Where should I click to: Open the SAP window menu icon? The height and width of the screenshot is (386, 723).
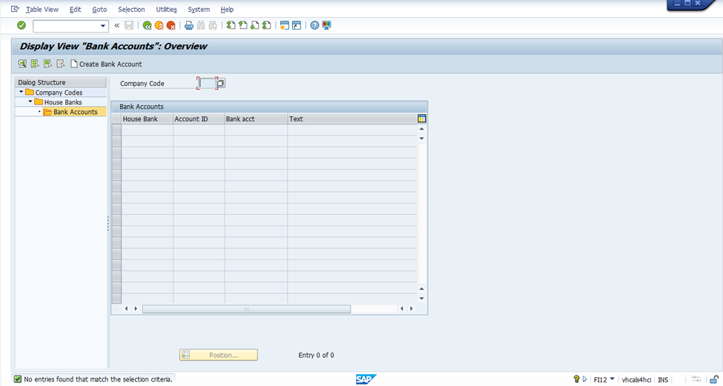16,9
